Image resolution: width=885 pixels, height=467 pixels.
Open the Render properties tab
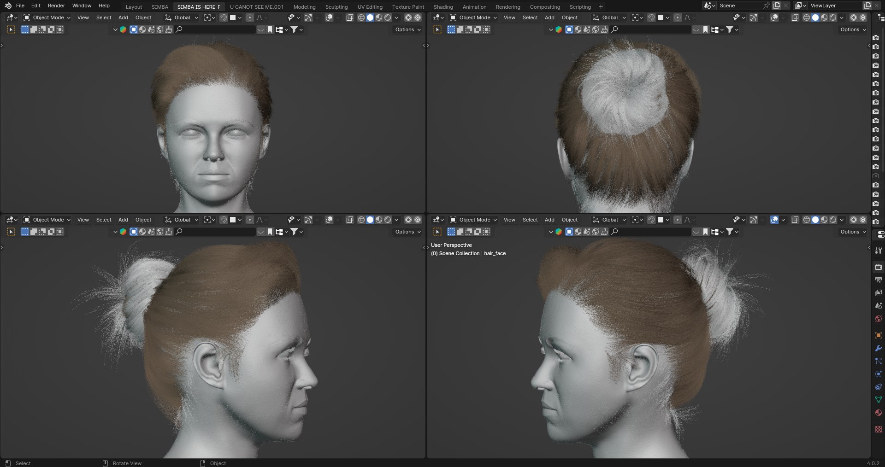(879, 267)
